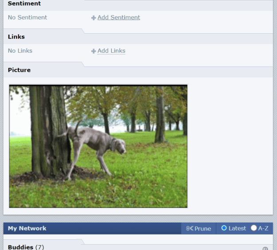Click the No Sentiment text

[27, 17]
